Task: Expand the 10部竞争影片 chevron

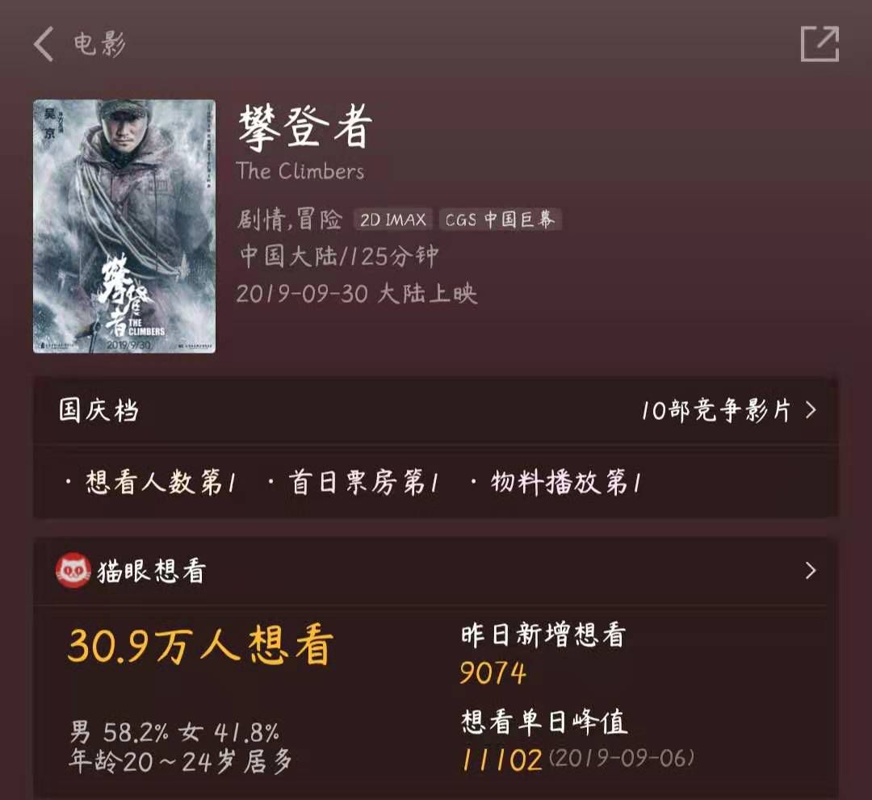Action: tap(811, 410)
